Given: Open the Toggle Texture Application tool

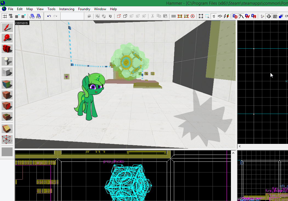Looking at the screenshot, I should (x=7, y=84).
